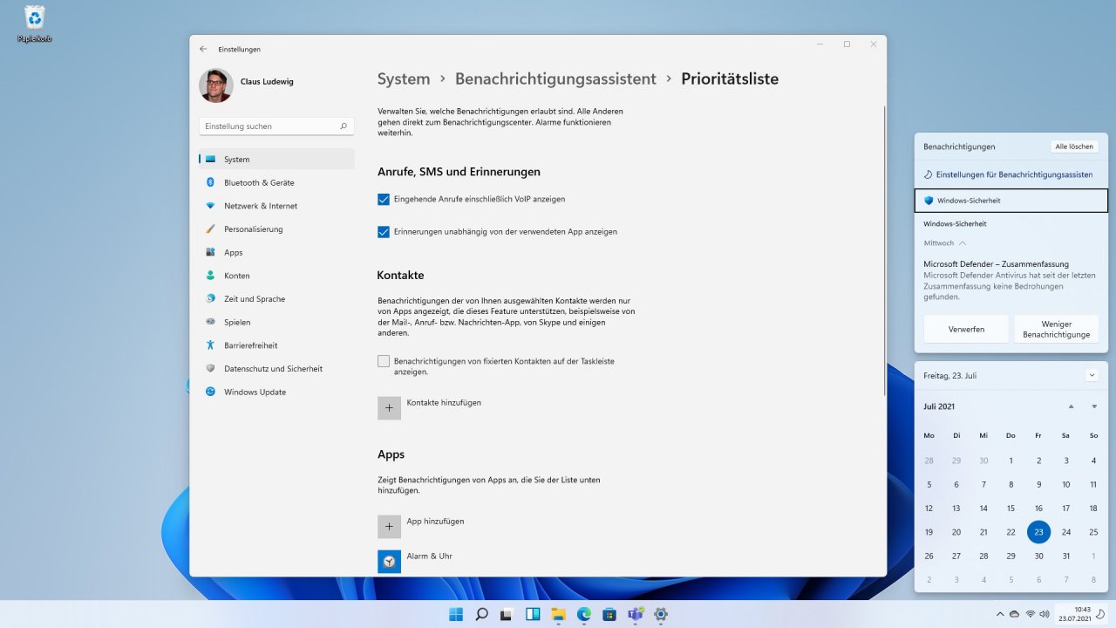The height and width of the screenshot is (628, 1116).
Task: Focus the 'Einstellung suchen' search field
Action: (276, 126)
